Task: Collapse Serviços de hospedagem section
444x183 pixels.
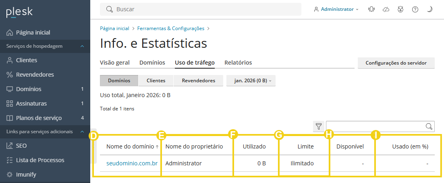Action: pos(82,46)
